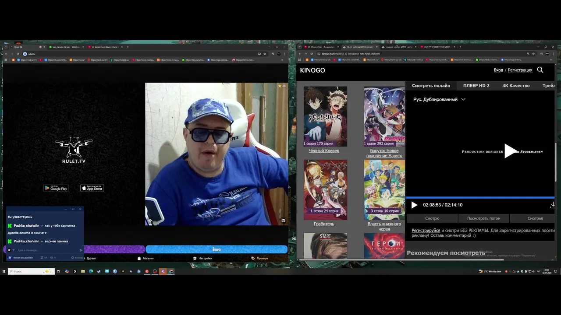Open the Windows Start menu

(4, 271)
